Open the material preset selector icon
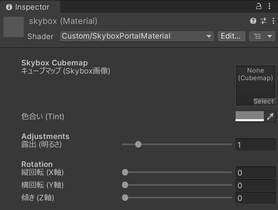This screenshot has height=210, width=278. click(263, 21)
